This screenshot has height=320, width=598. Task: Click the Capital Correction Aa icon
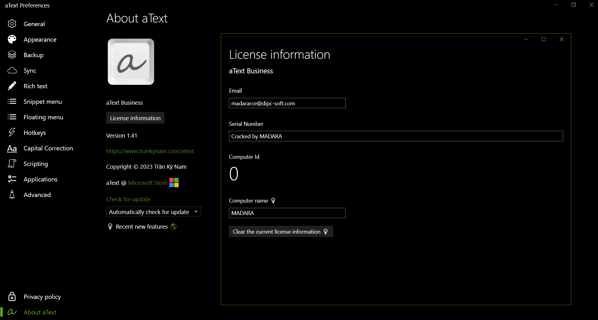click(x=12, y=148)
